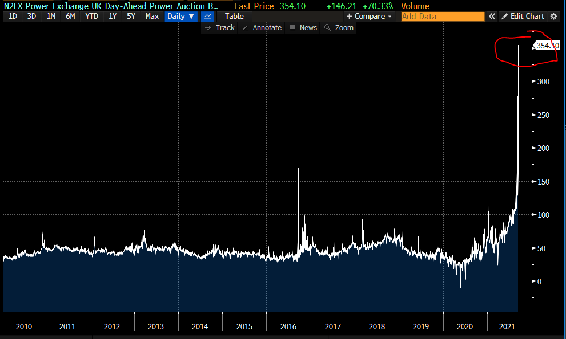
Task: Click the 300 y-axis label
Action: click(543, 81)
